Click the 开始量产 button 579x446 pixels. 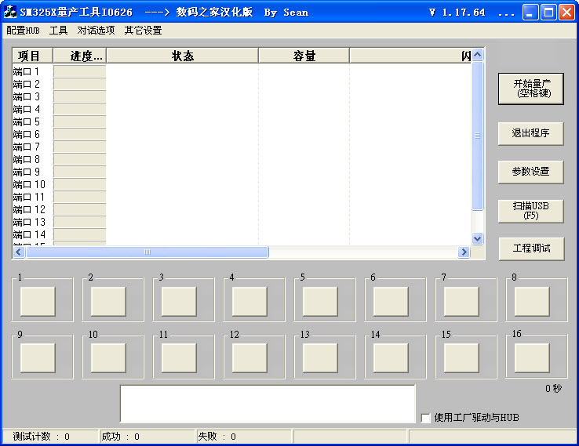[x=530, y=89]
